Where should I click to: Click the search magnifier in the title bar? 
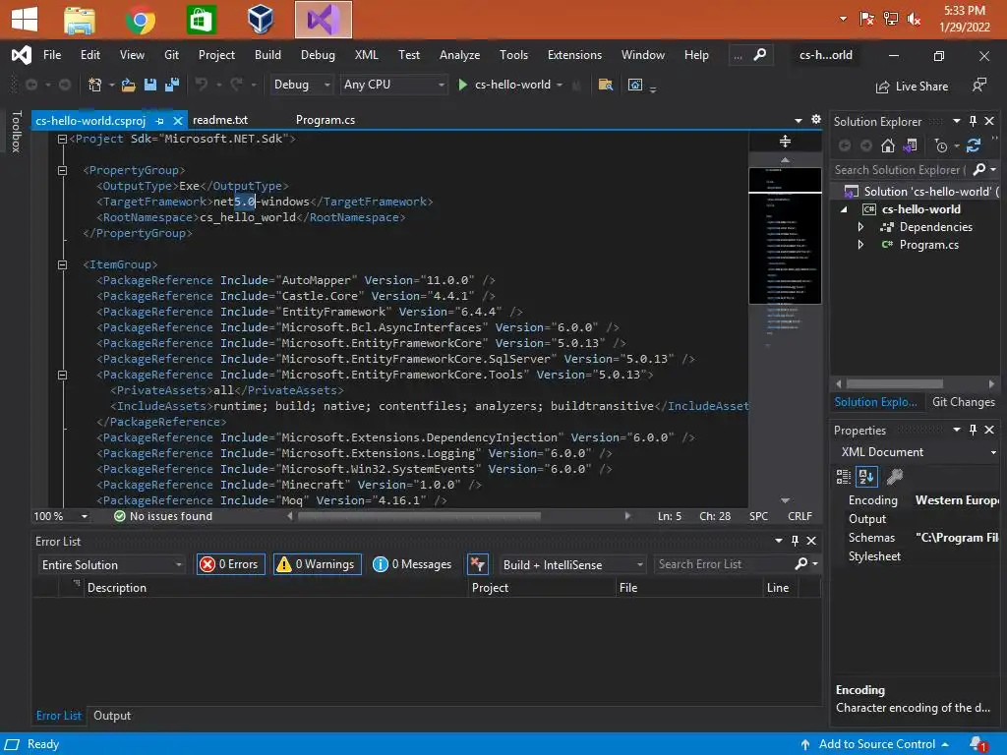tap(760, 55)
